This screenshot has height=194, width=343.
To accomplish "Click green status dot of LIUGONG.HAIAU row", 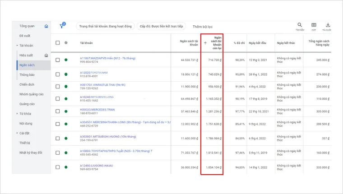I will point(66,167).
